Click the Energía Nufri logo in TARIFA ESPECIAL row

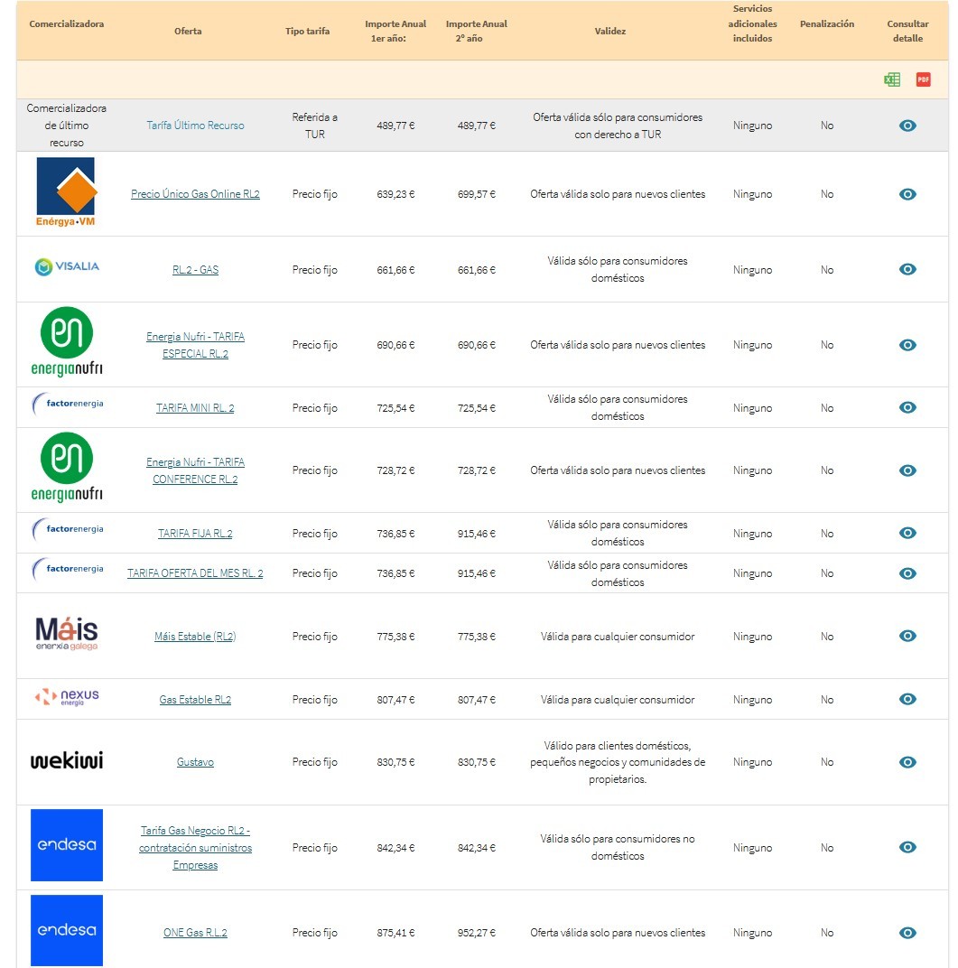pos(67,342)
